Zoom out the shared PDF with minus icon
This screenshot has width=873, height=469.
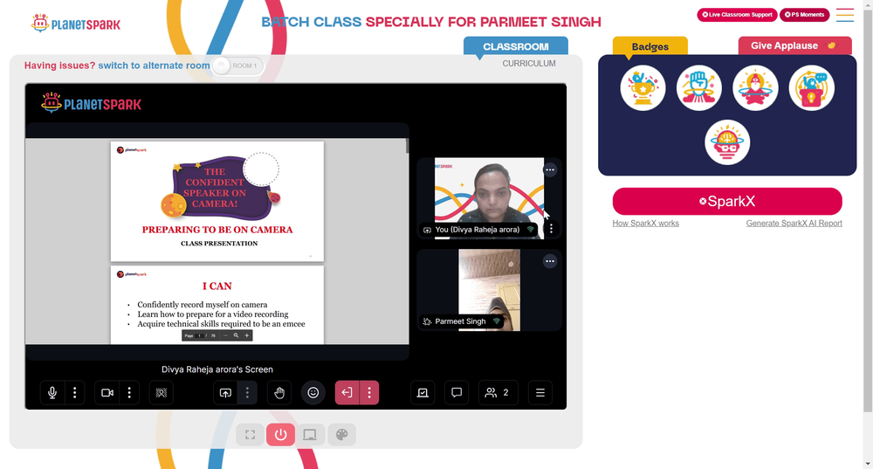(x=225, y=335)
